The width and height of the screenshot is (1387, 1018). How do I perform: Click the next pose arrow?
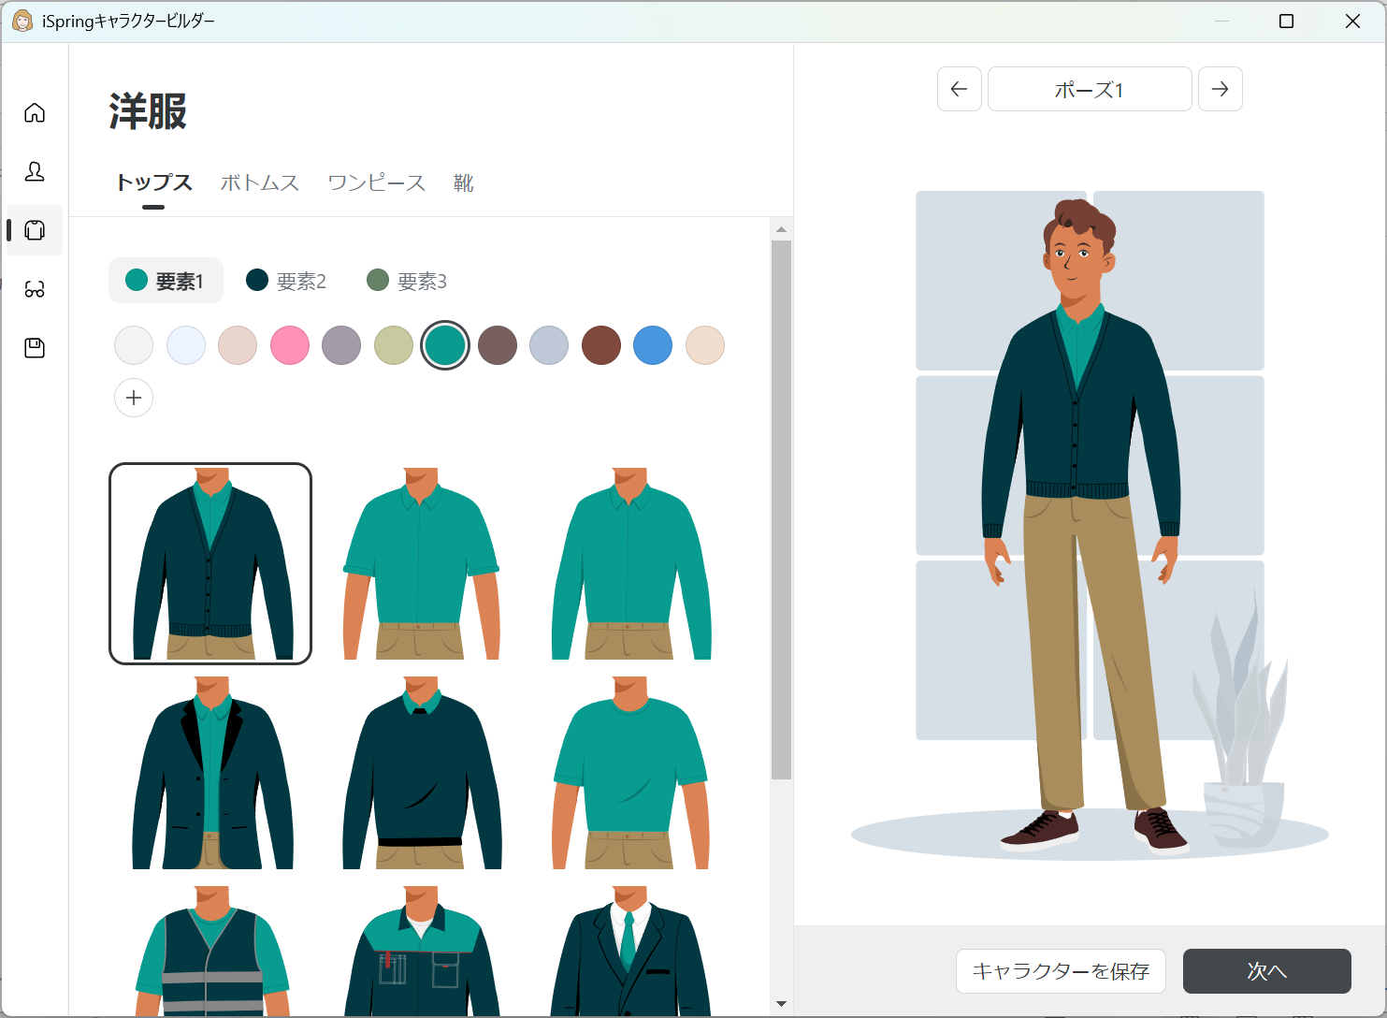[x=1220, y=89]
